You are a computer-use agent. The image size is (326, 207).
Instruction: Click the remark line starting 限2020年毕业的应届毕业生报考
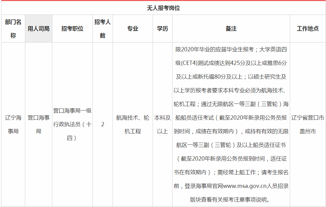click(231, 49)
